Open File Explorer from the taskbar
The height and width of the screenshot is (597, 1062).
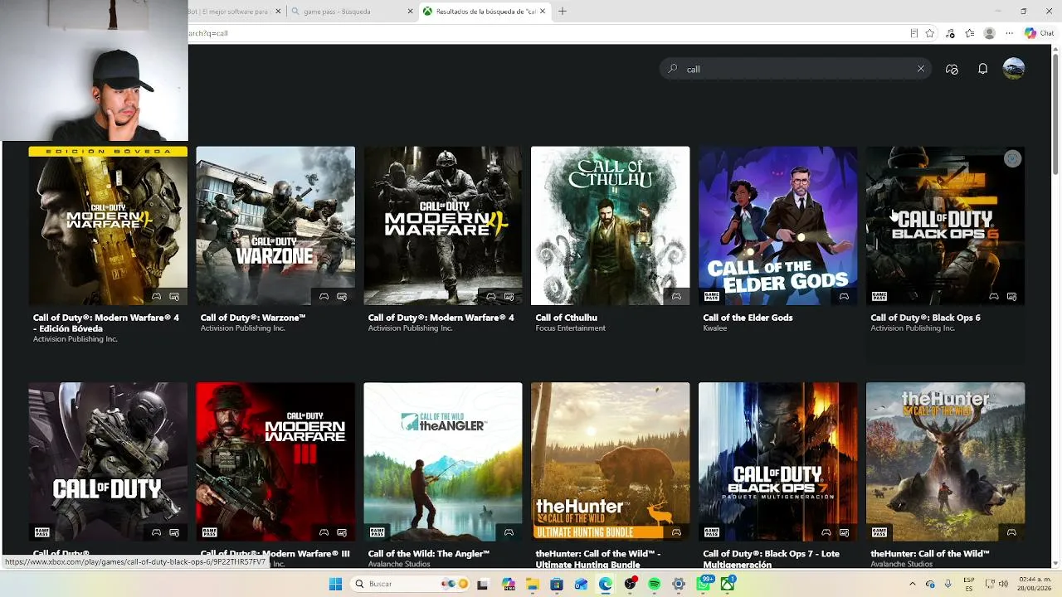click(532, 584)
